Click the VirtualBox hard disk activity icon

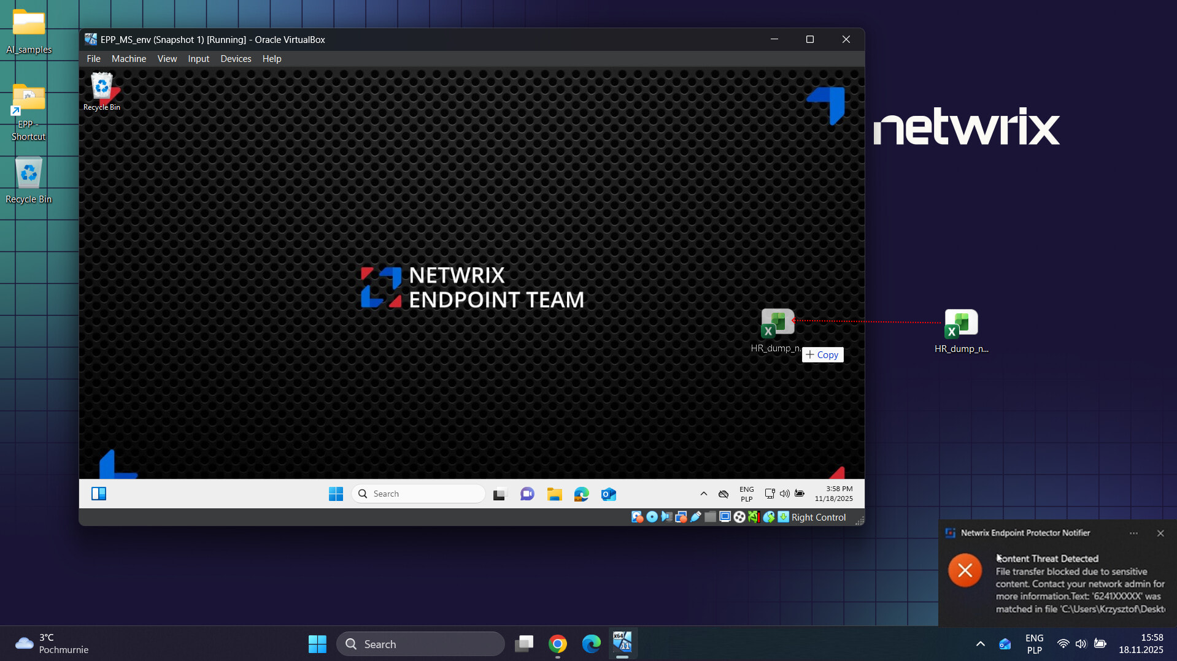click(637, 517)
